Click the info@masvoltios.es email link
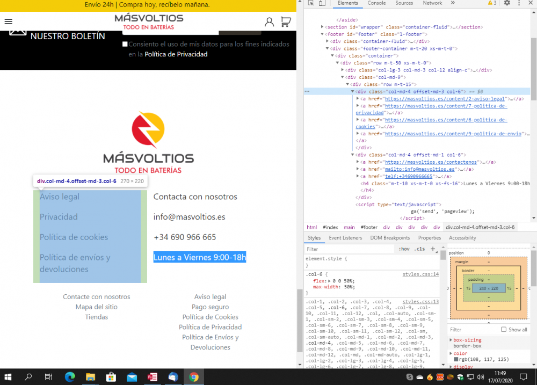The image size is (537, 385). tap(190, 217)
